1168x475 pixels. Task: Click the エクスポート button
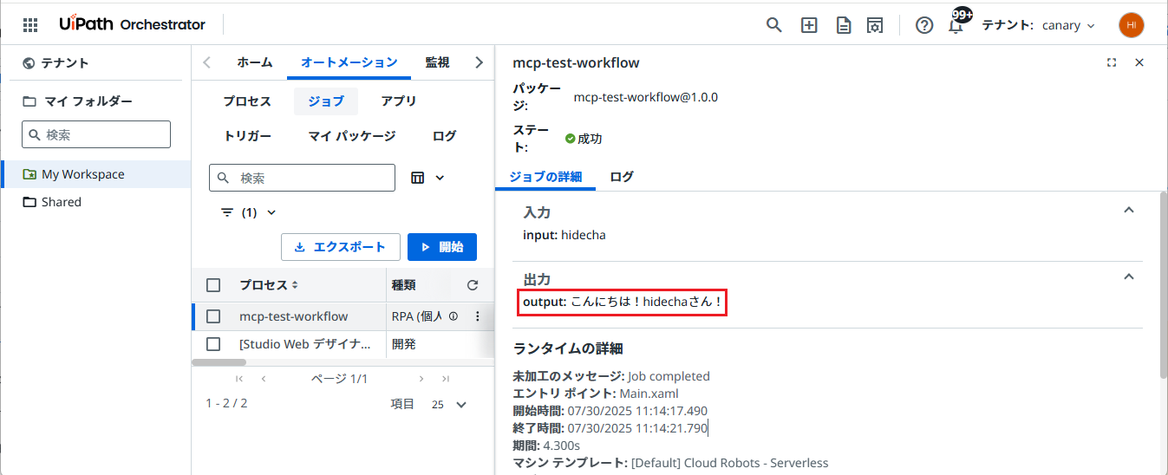(x=340, y=247)
